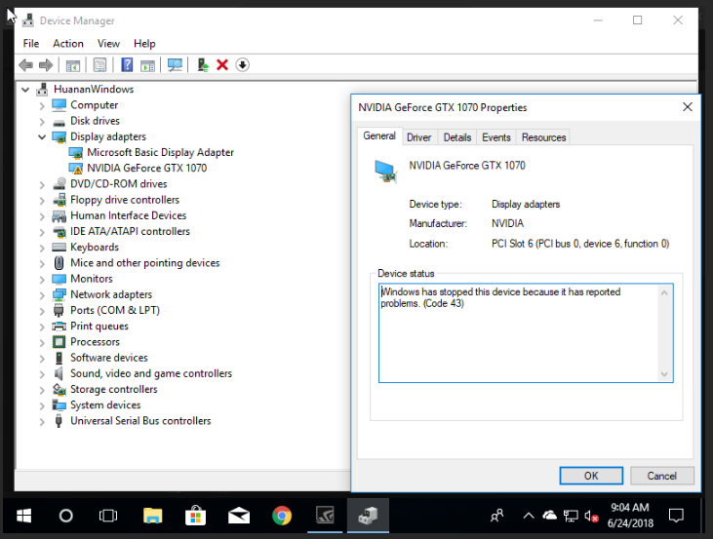
Task: Click the Disable device down-arrow toolbar icon
Action: [242, 65]
